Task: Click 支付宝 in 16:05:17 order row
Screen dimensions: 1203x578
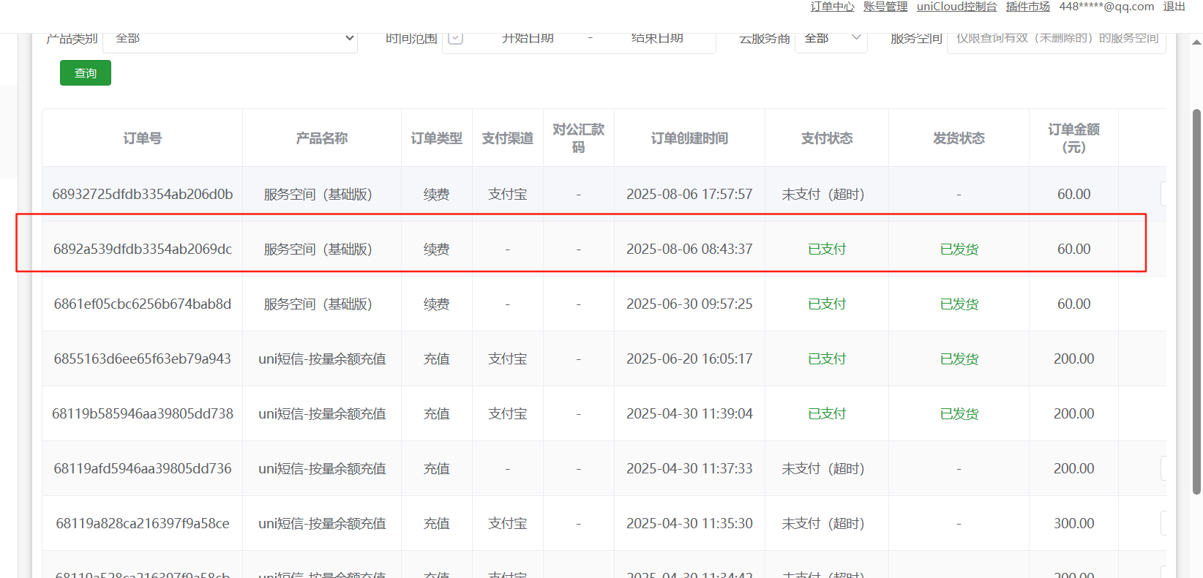Action: 508,359
